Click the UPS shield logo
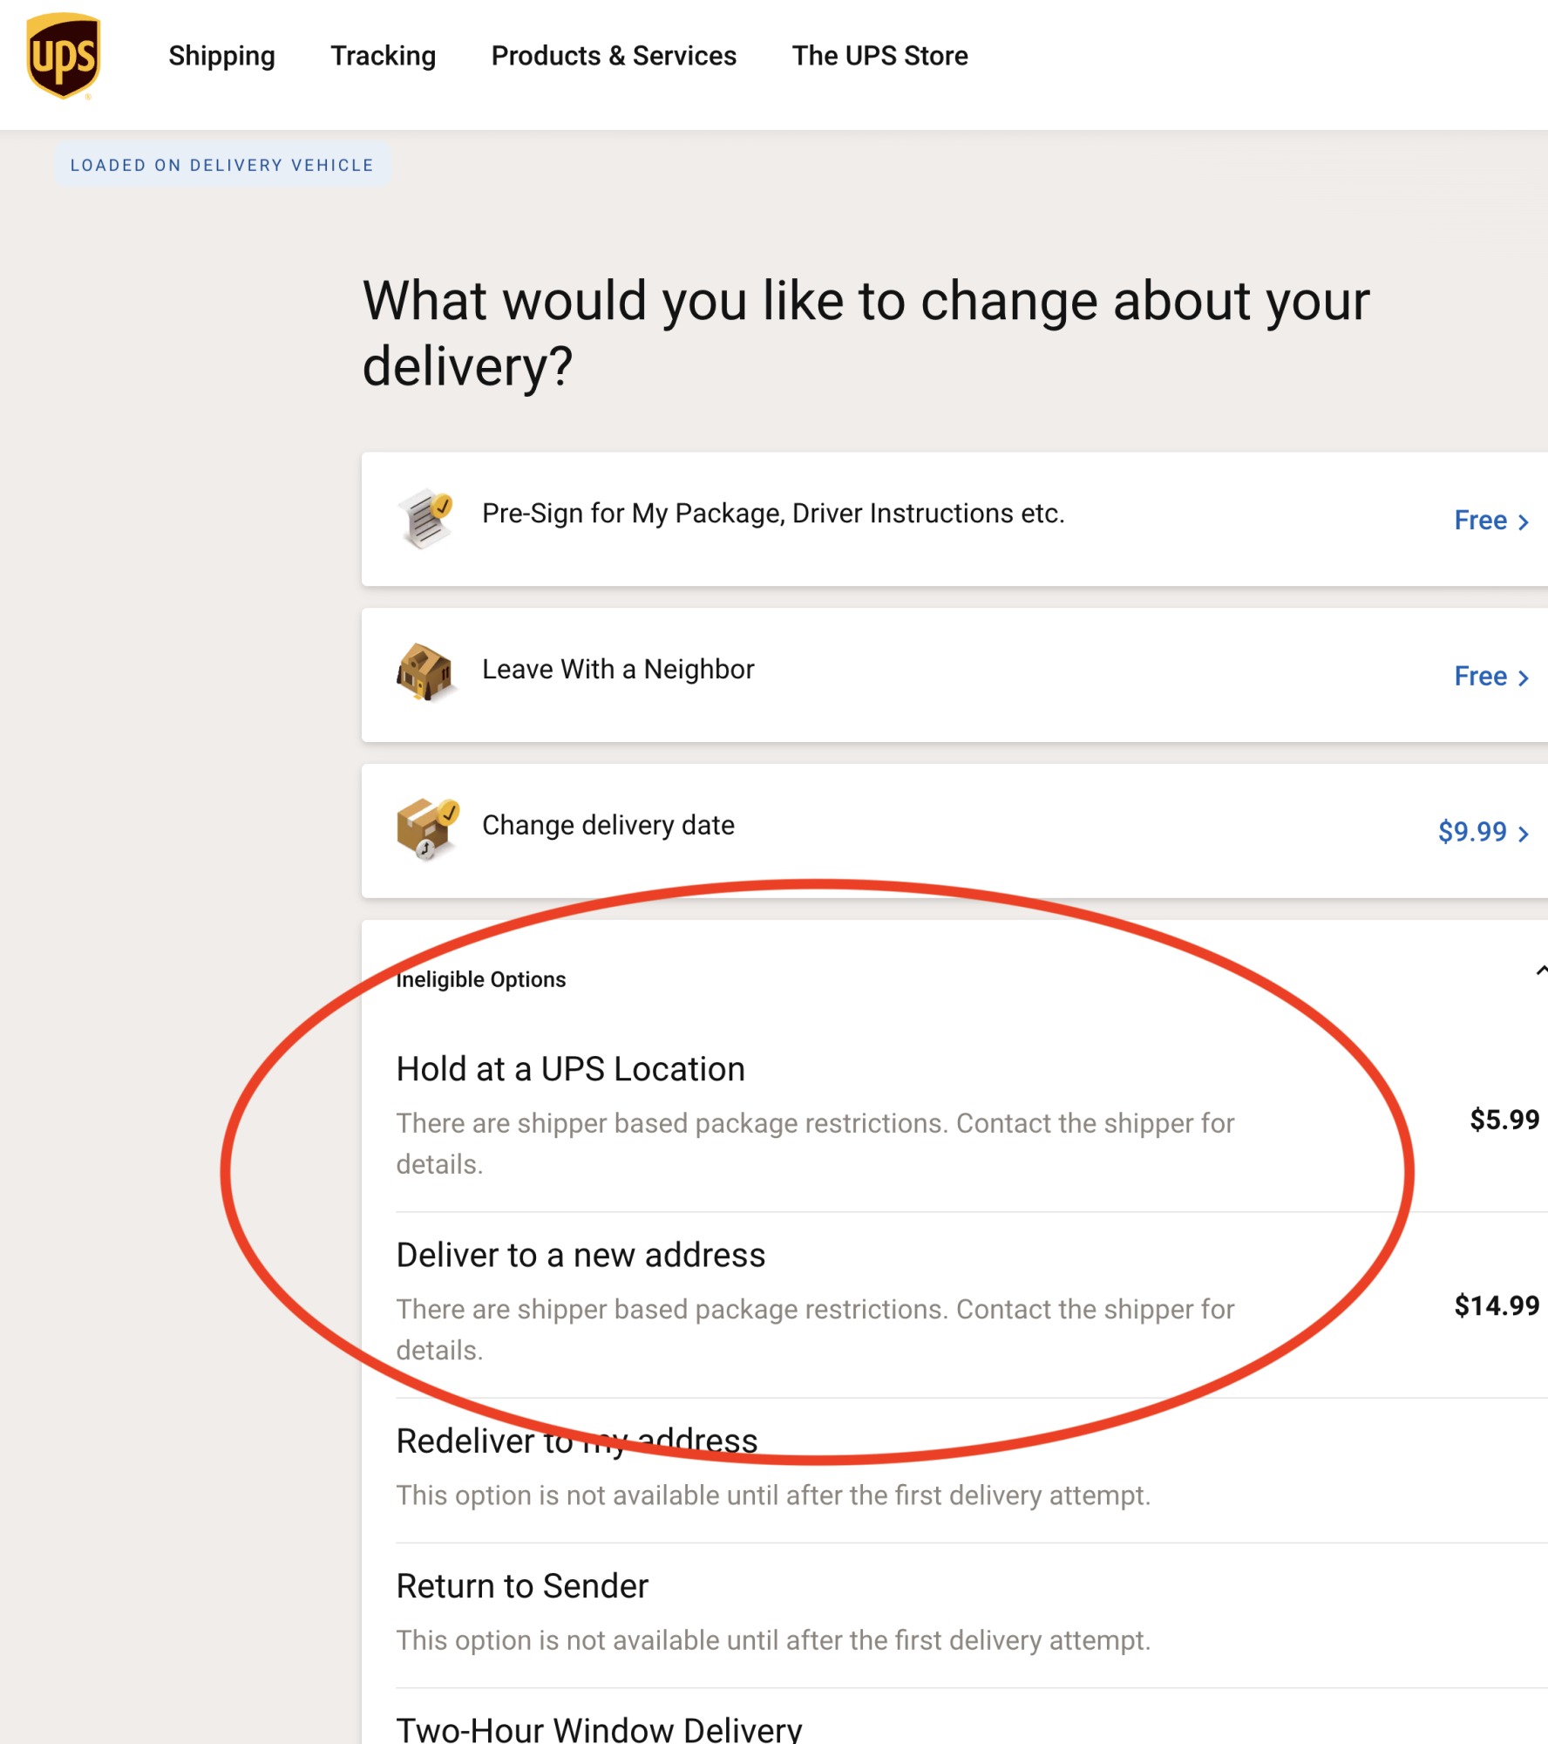Image resolution: width=1548 pixels, height=1744 pixels. point(64,56)
